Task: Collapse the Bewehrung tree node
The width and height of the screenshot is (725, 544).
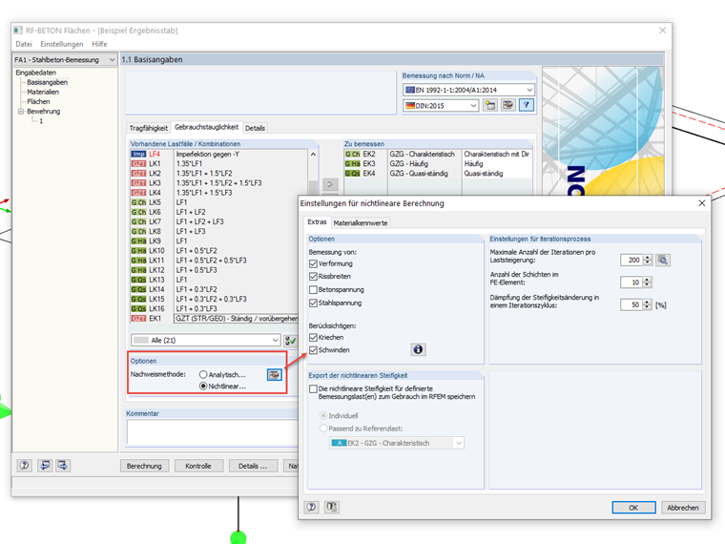Action: [x=21, y=112]
